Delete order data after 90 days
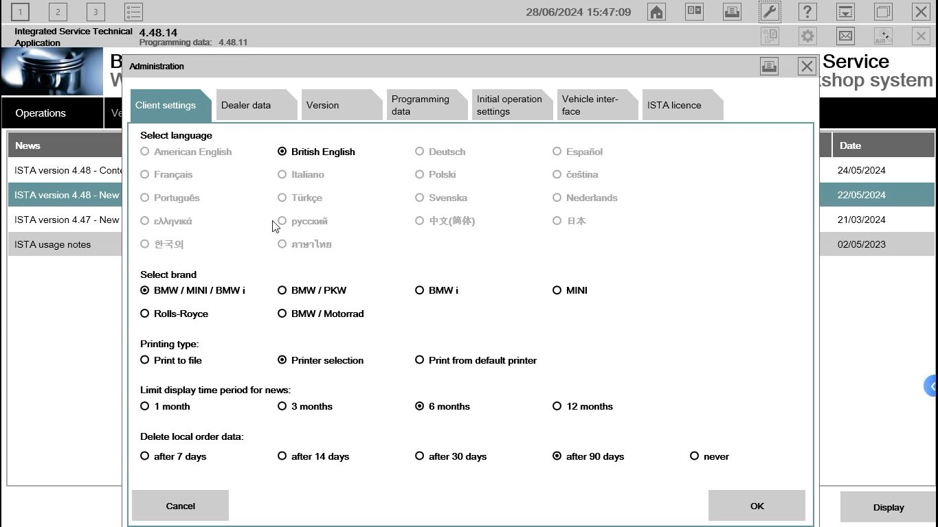Image resolution: width=938 pixels, height=527 pixels. point(588,456)
